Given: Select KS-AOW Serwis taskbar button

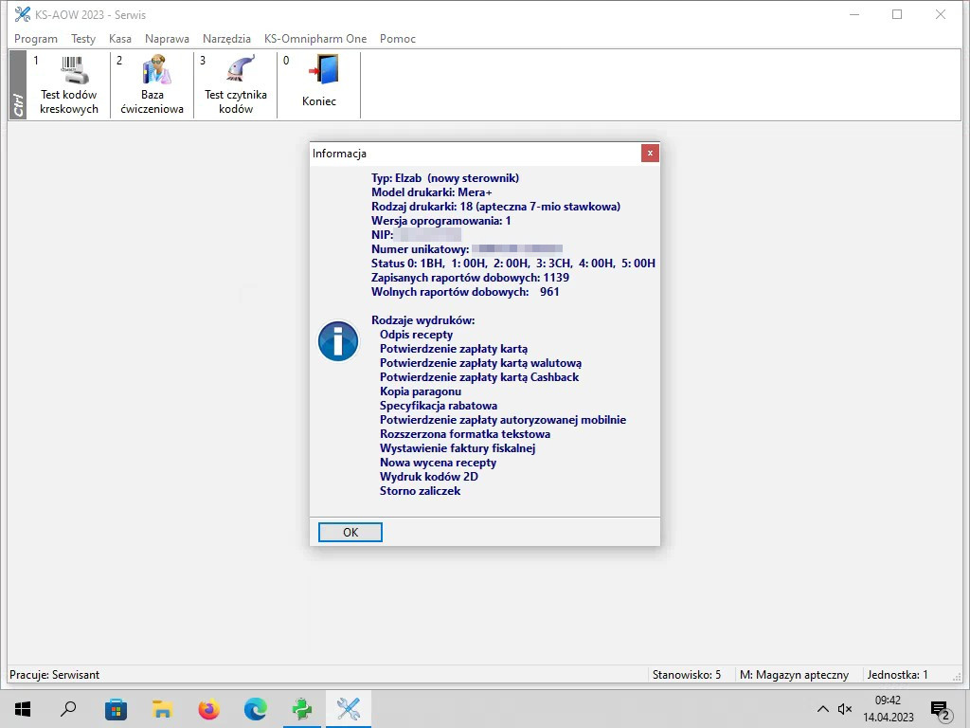Looking at the screenshot, I should click(x=349, y=709).
